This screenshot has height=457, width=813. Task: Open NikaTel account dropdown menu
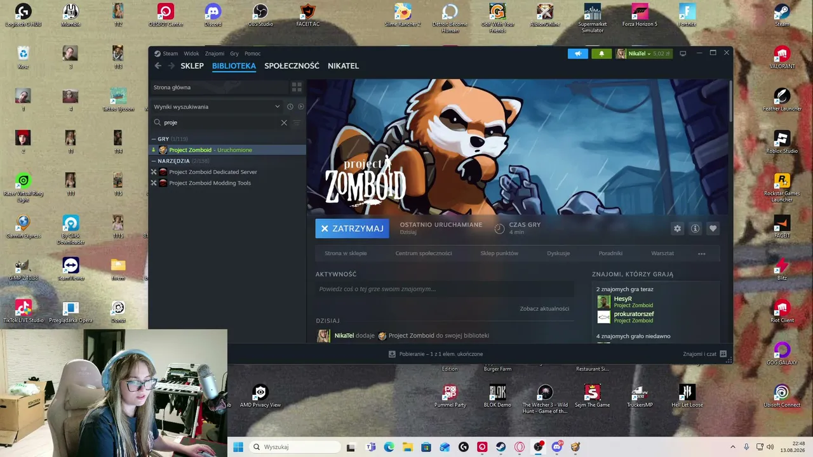[643, 54]
